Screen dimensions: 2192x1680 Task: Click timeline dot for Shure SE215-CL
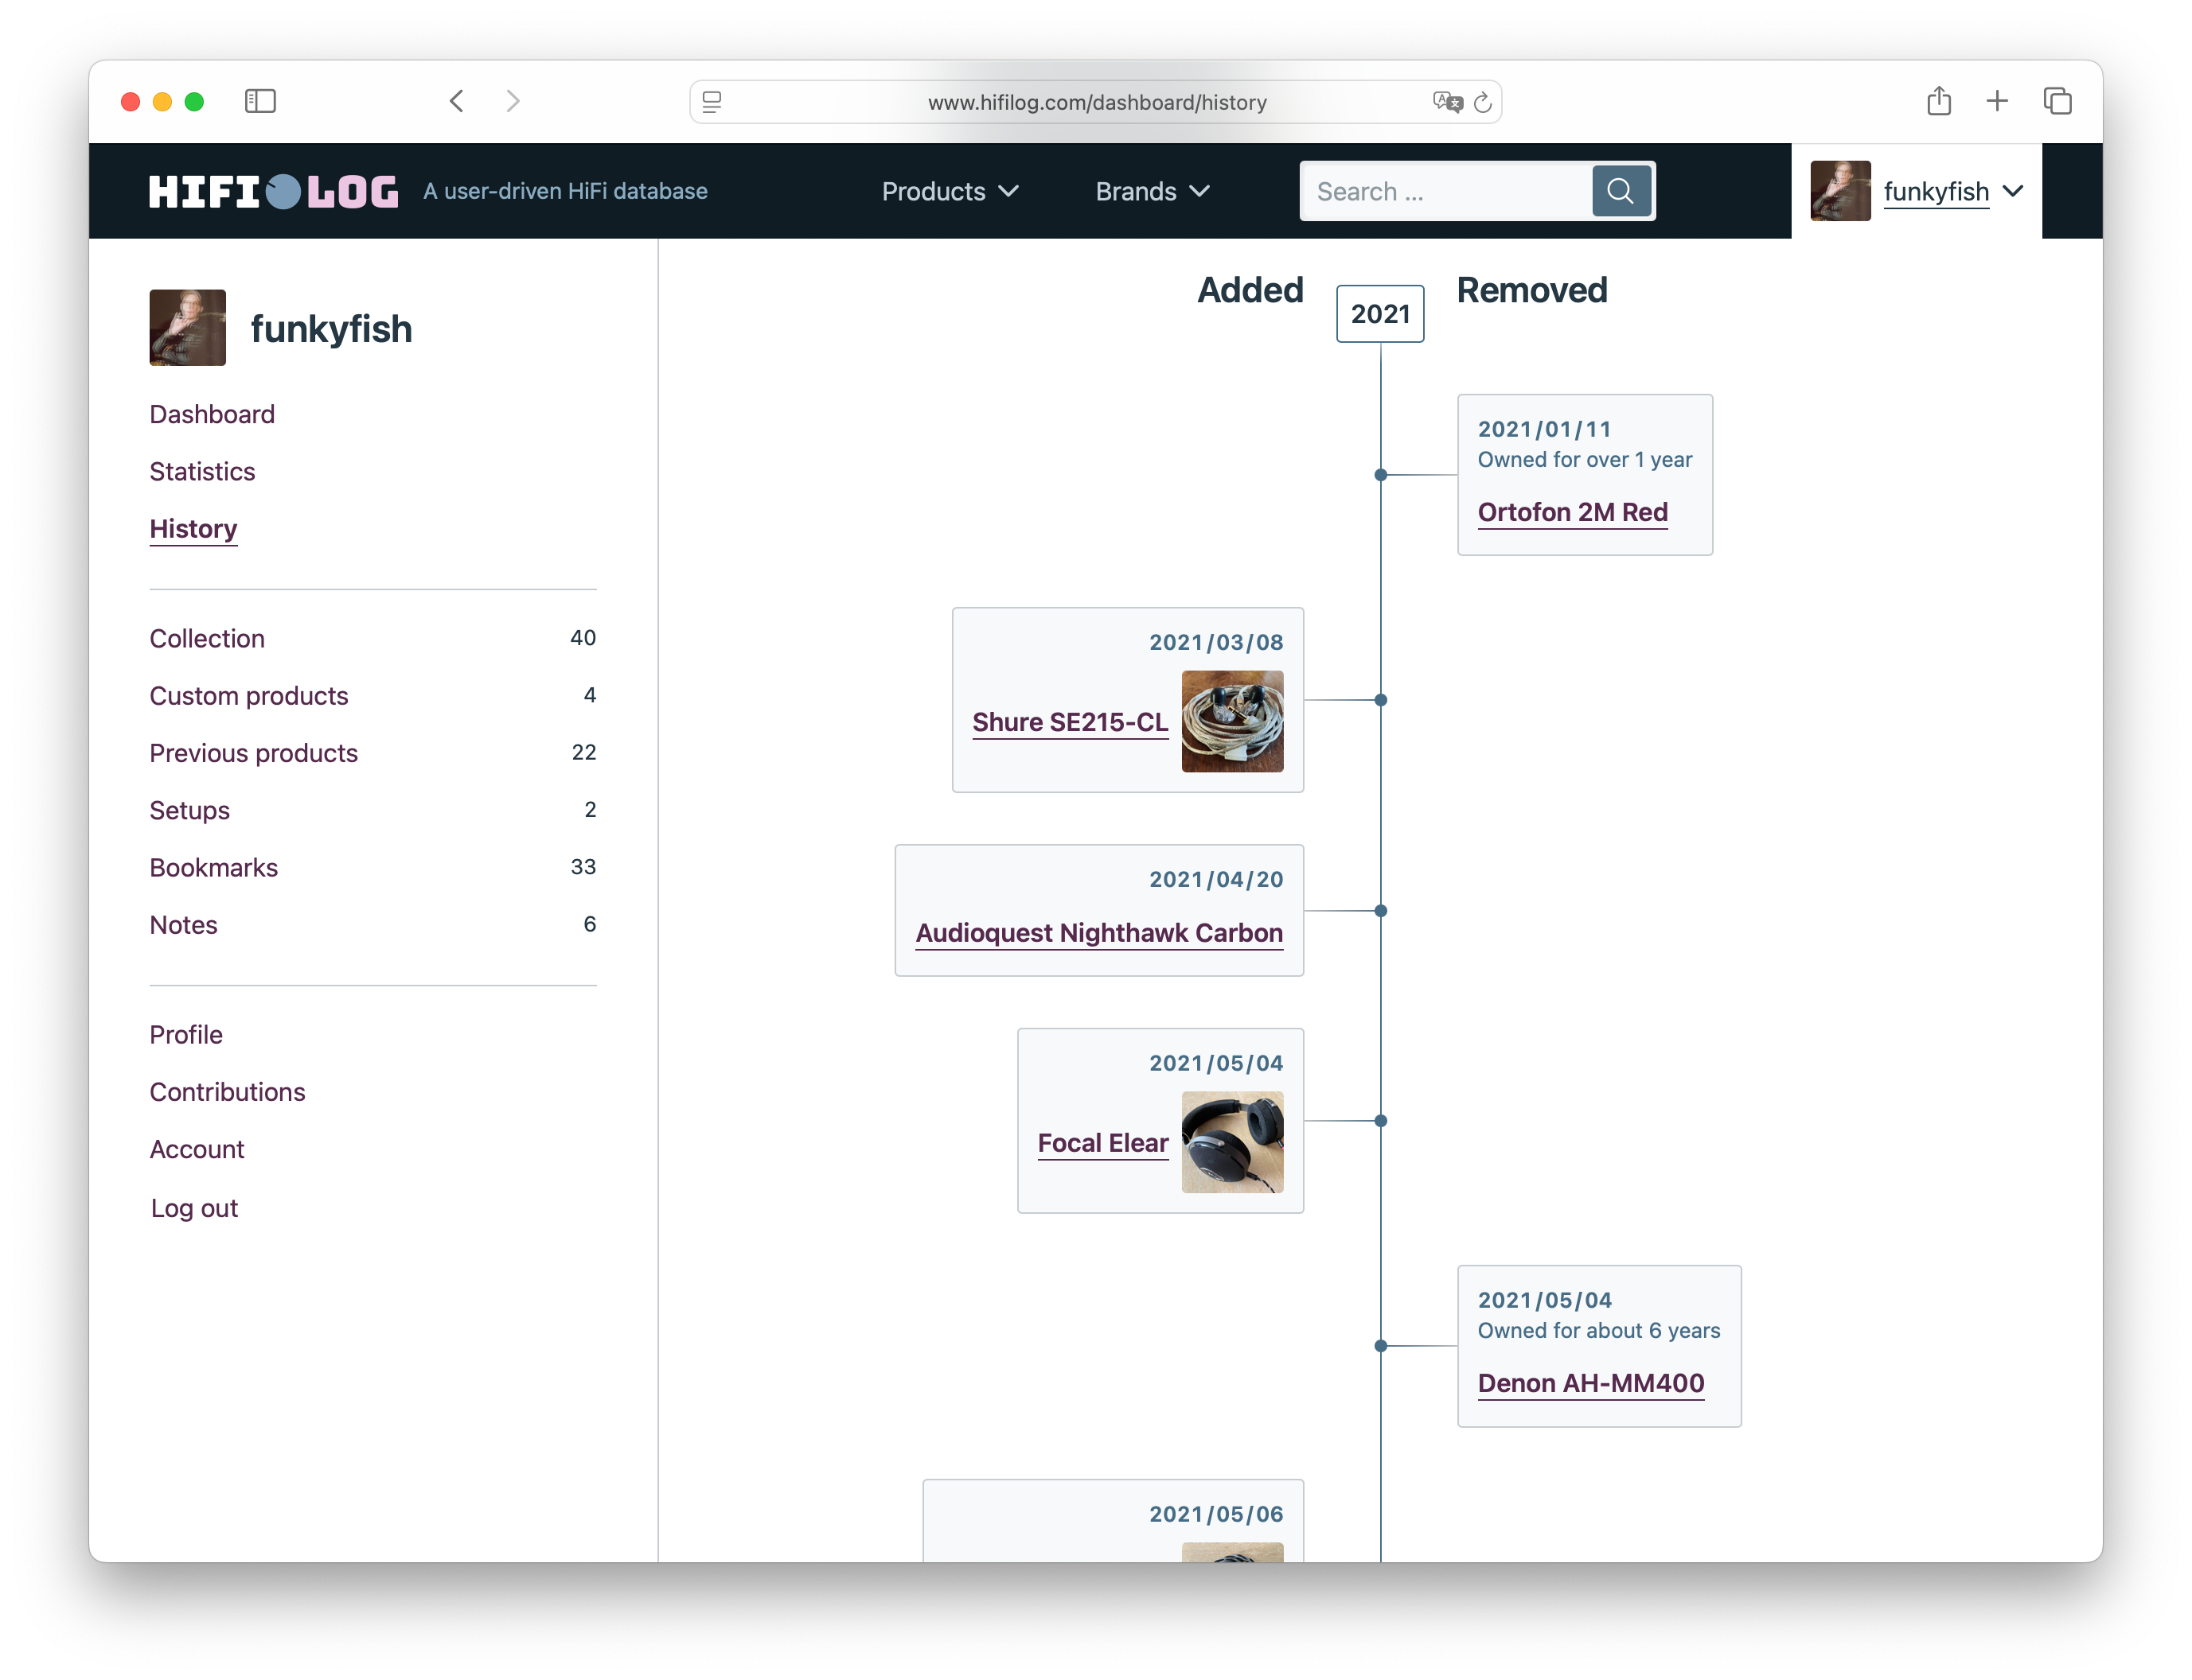1381,700
